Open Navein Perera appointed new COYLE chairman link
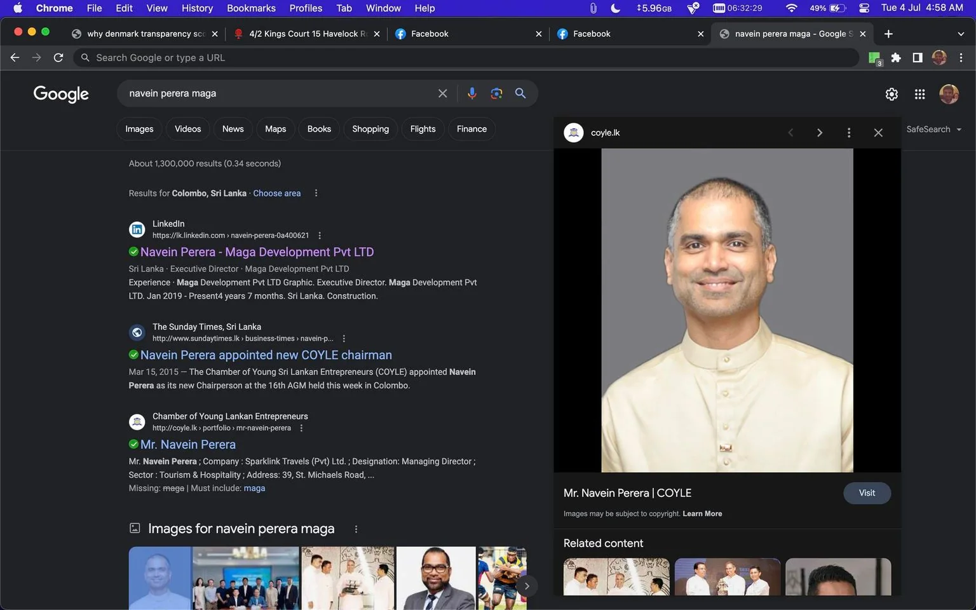Viewport: 976px width, 610px height. (x=266, y=355)
